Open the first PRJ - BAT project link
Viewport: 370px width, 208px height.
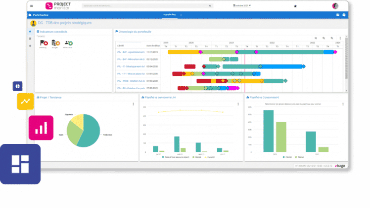click(131, 52)
